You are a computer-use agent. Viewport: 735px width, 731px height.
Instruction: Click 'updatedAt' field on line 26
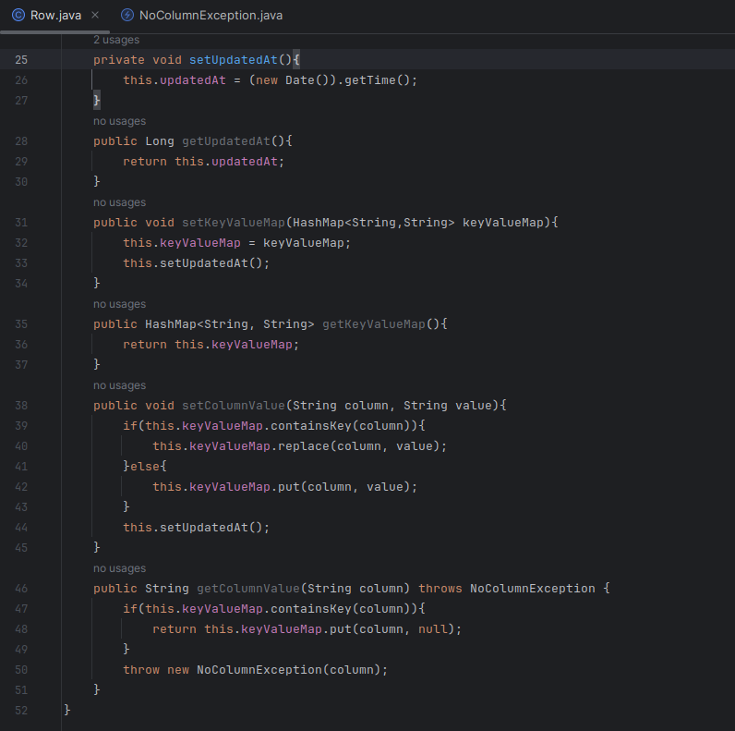pos(193,80)
